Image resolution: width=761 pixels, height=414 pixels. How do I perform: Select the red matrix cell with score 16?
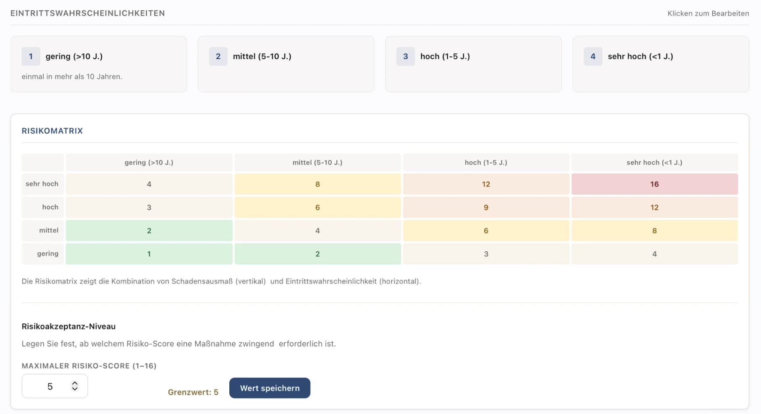tap(654, 184)
